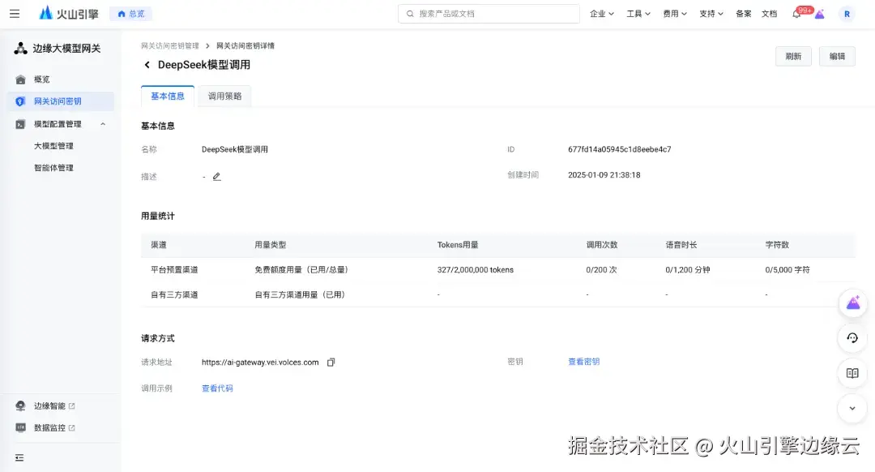
Task: Click the 0/200 次 cell
Action: pos(601,269)
